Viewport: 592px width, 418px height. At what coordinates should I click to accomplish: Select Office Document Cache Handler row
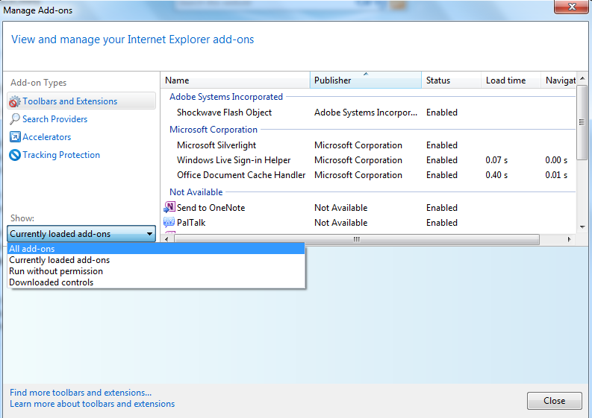click(368, 175)
